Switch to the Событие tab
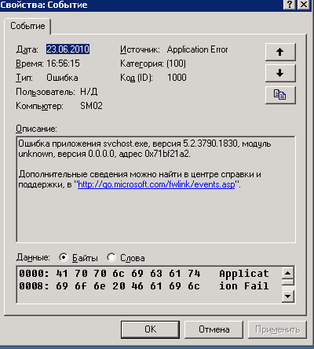 click(x=27, y=26)
